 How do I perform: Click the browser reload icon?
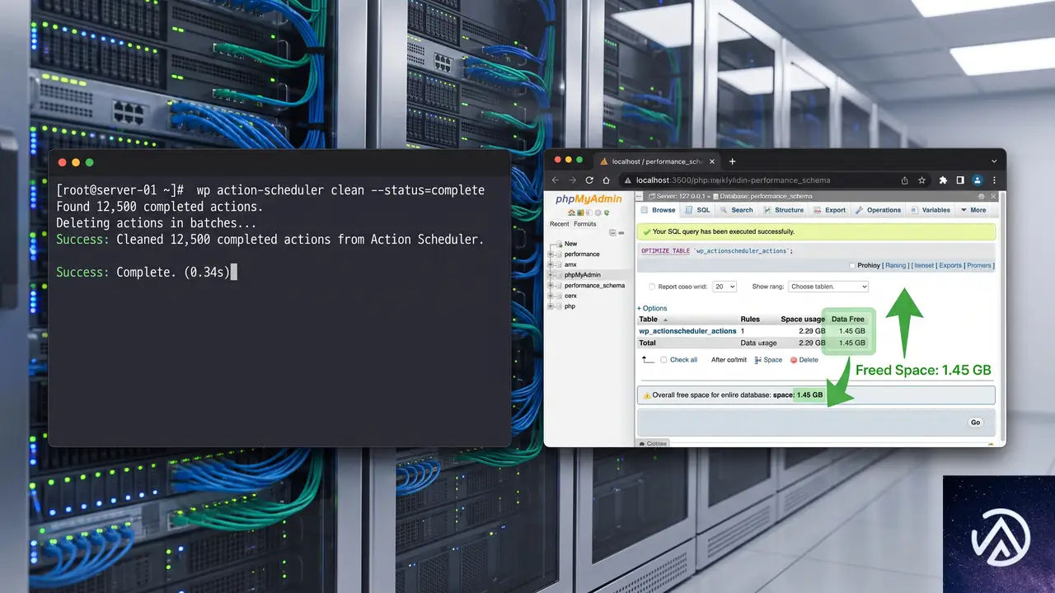[589, 180]
